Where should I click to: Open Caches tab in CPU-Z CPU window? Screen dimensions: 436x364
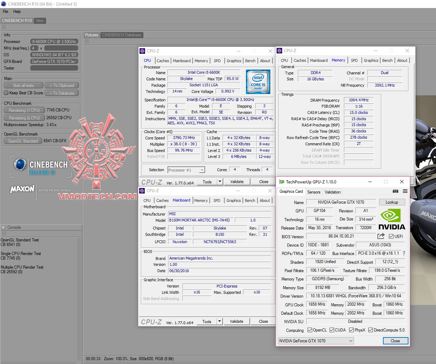(x=163, y=61)
